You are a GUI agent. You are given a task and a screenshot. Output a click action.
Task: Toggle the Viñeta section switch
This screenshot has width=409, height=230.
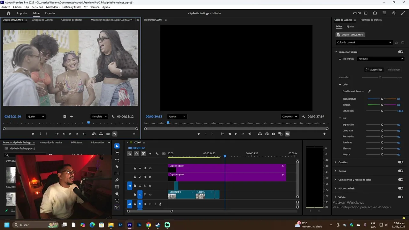point(400,197)
